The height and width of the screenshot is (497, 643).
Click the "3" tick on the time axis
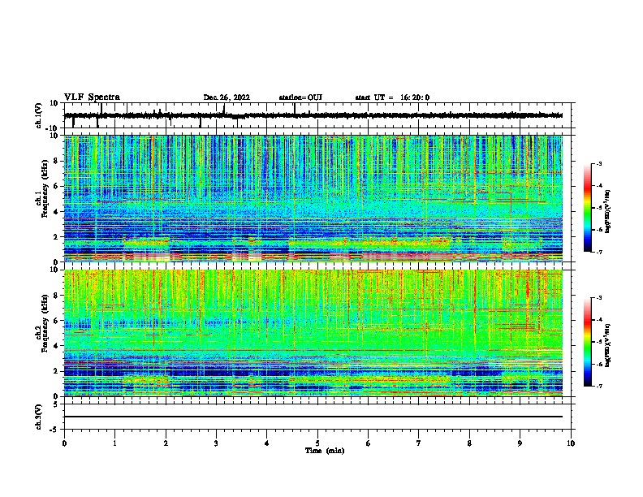point(216,443)
